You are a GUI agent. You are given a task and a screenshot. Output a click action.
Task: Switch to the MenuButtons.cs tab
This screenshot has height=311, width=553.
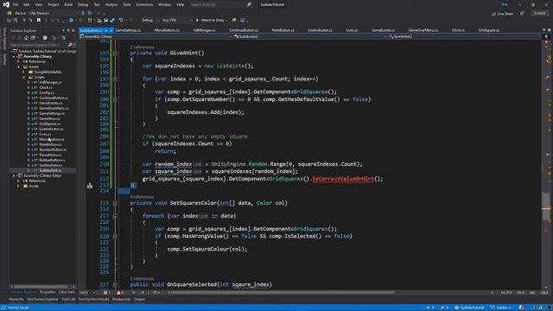[167, 30]
